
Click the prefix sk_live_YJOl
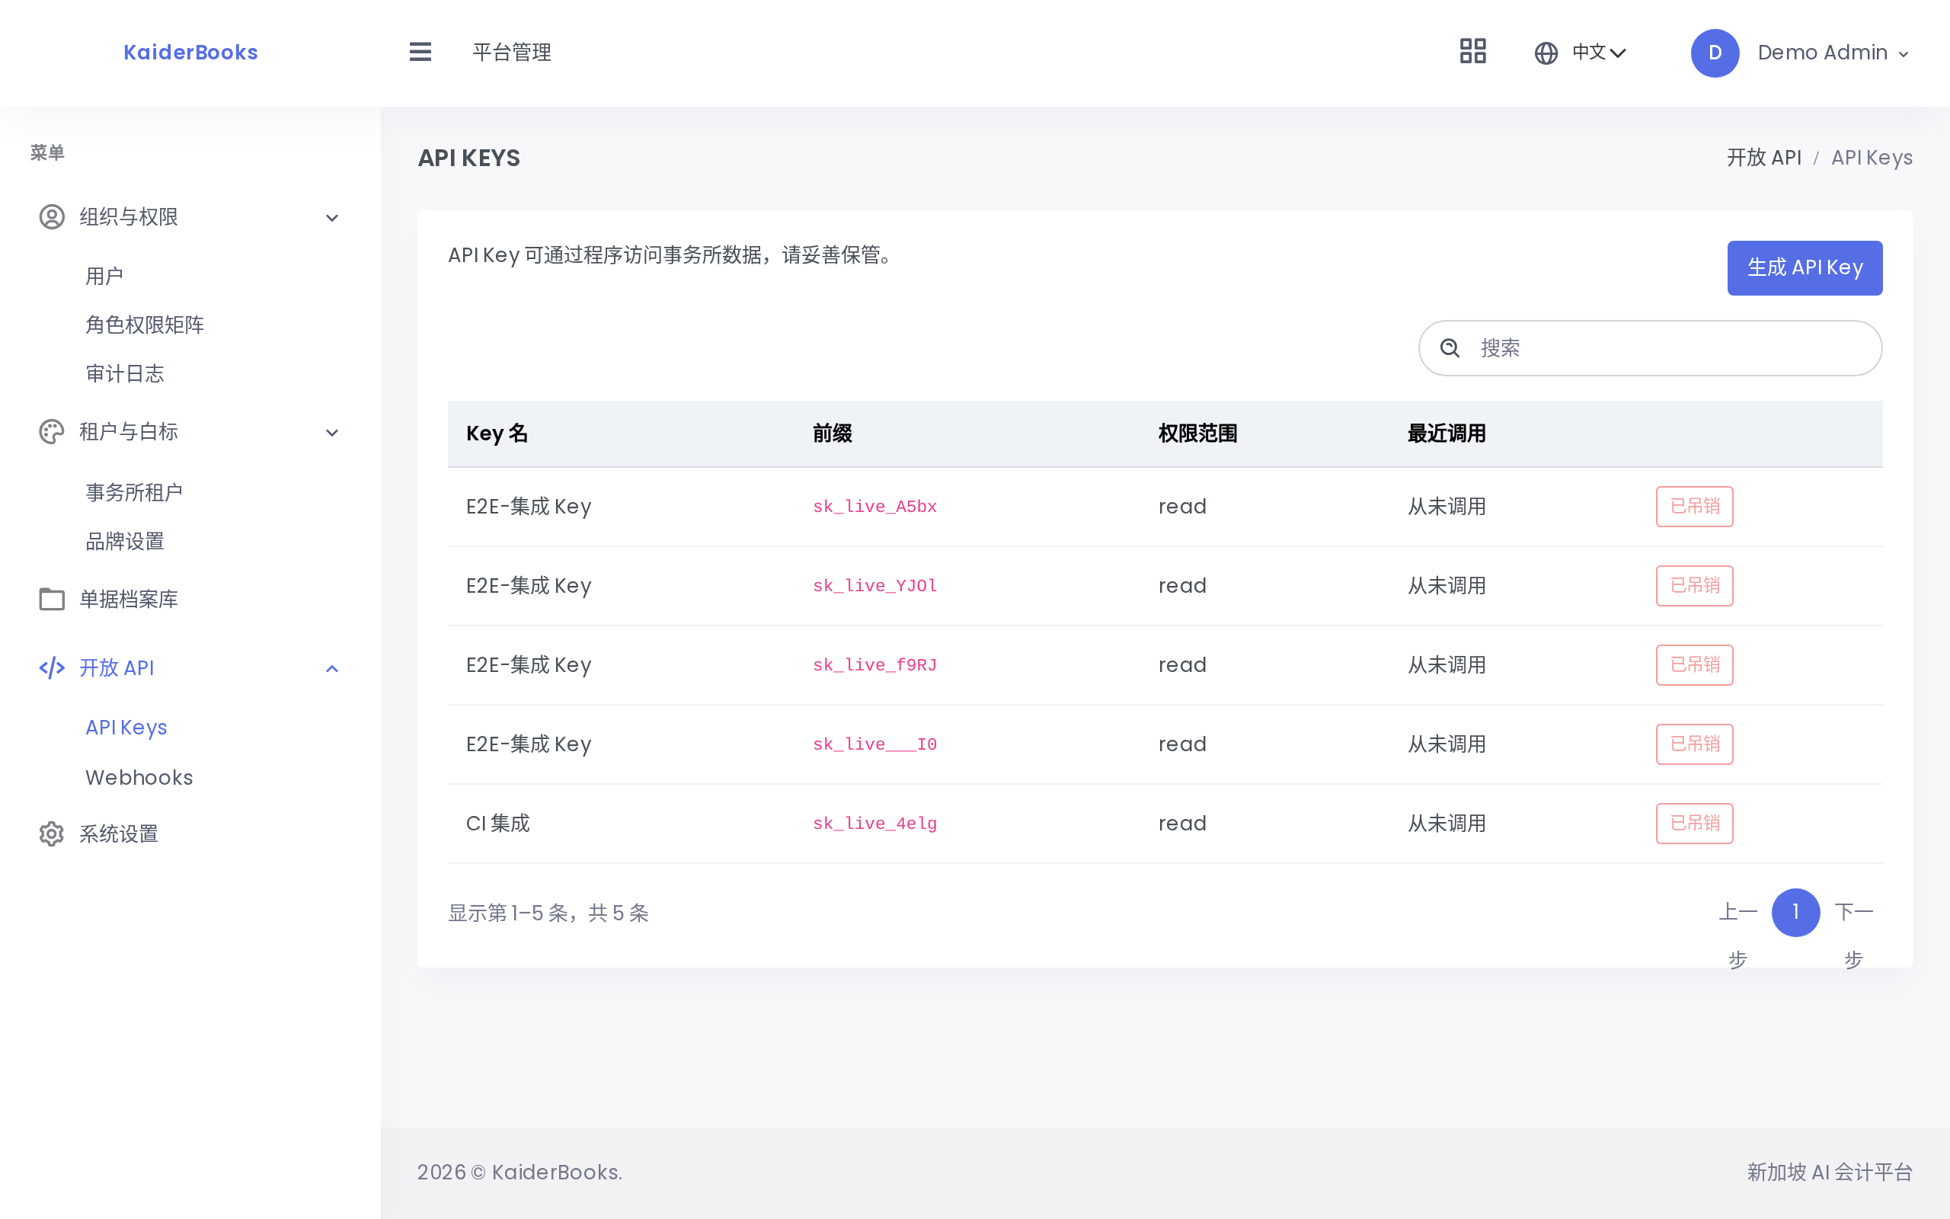point(874,585)
